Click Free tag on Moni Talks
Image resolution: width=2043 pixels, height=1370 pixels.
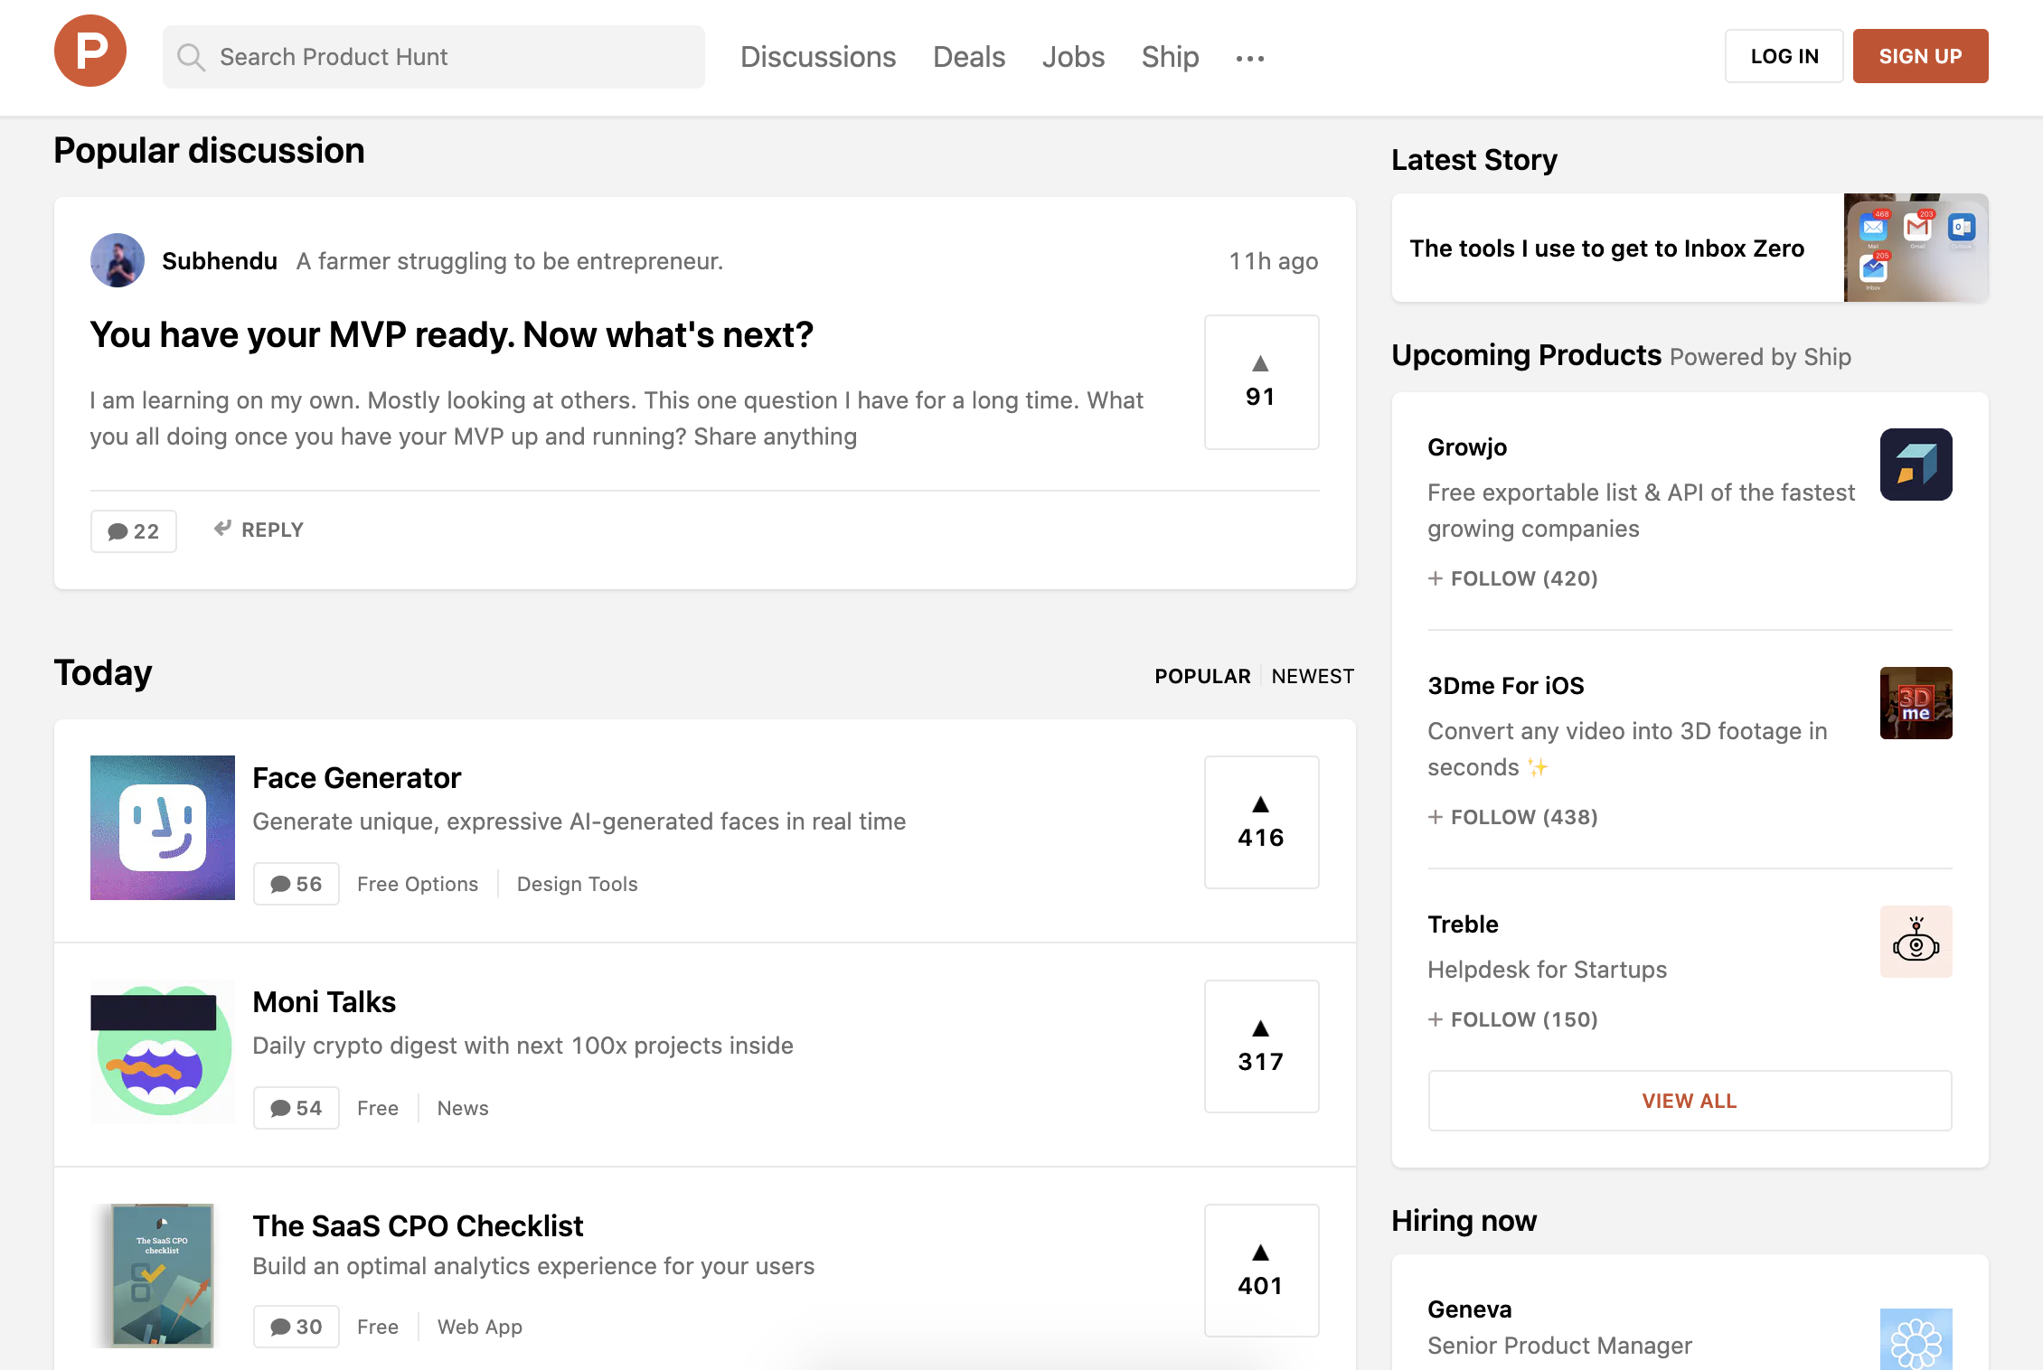click(378, 1108)
